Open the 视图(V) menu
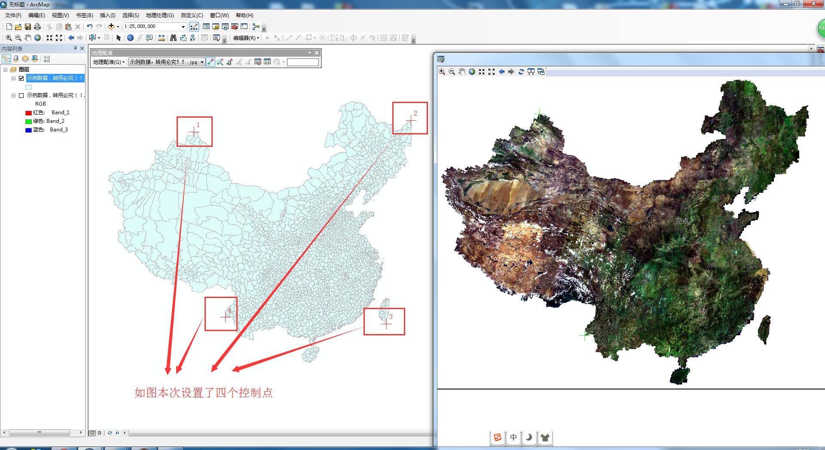 [60, 15]
